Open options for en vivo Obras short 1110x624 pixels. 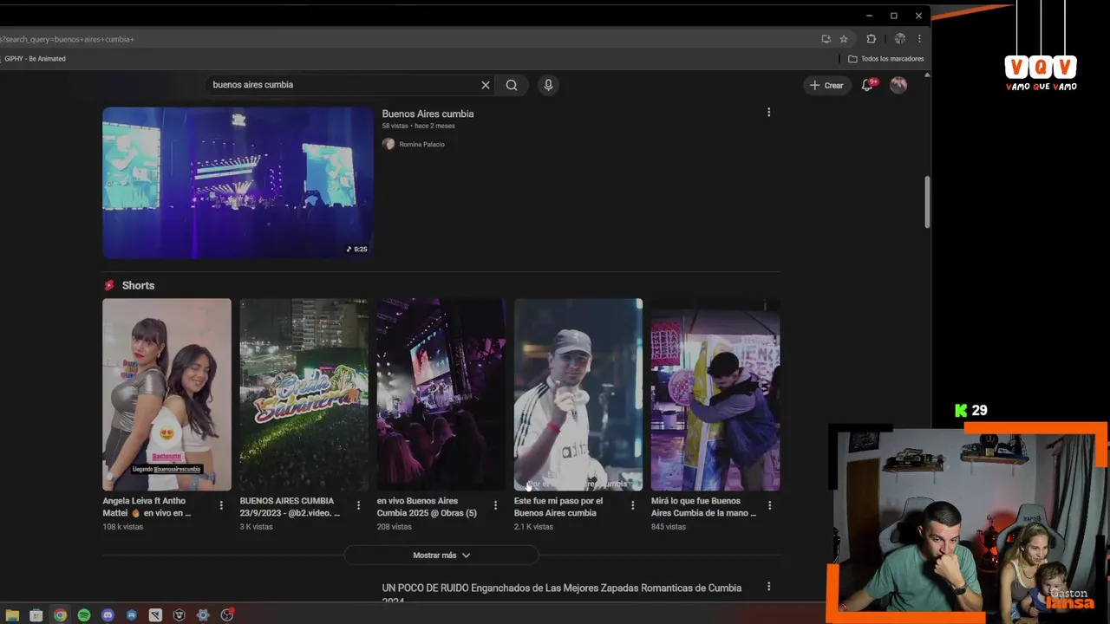(495, 505)
